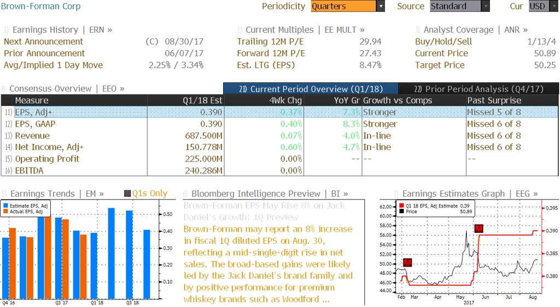Screen dimensions: 560x307
Task: Click the Trailing 12M P/E value 29.94
Action: point(370,41)
